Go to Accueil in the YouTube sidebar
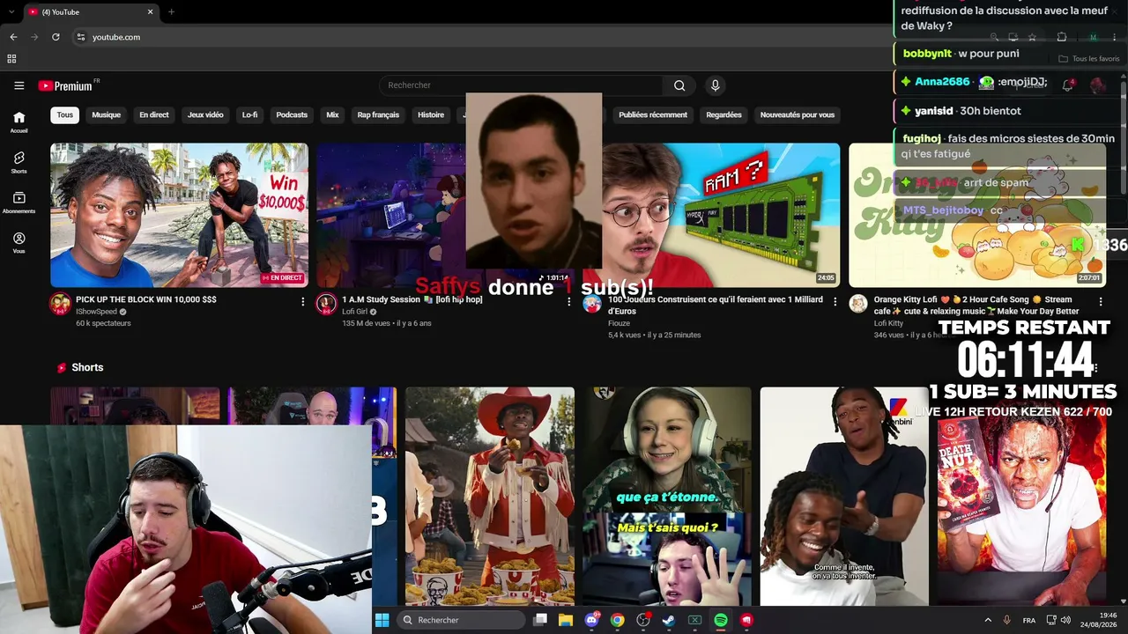1128x634 pixels. (x=19, y=122)
